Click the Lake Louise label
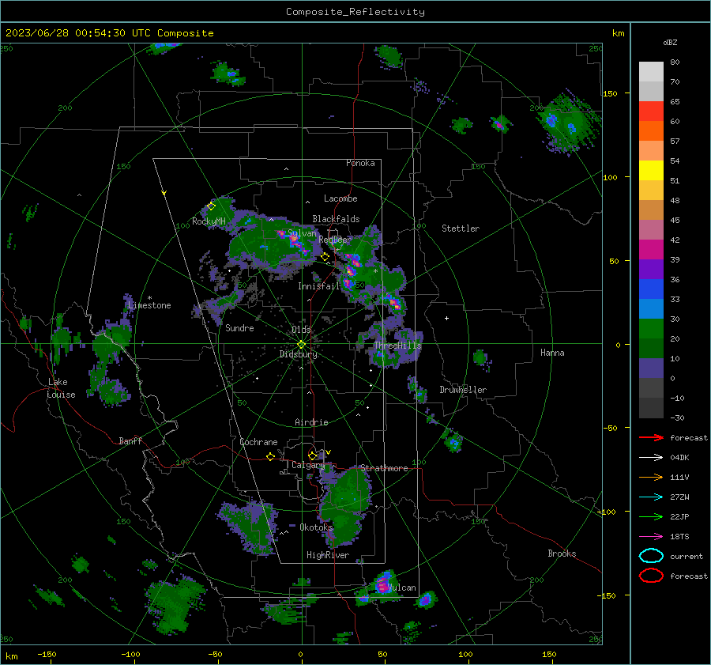The height and width of the screenshot is (665, 711). [x=61, y=388]
